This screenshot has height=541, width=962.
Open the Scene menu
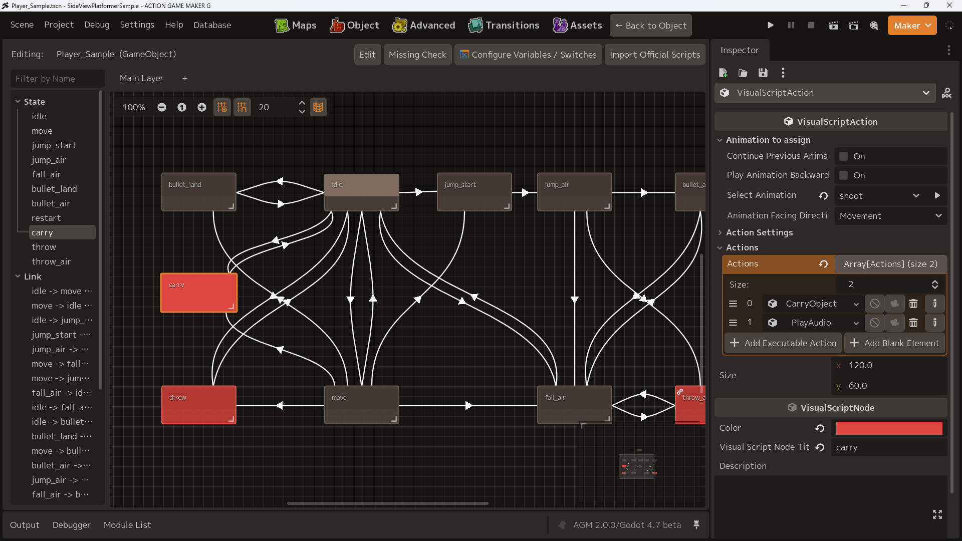(x=22, y=25)
